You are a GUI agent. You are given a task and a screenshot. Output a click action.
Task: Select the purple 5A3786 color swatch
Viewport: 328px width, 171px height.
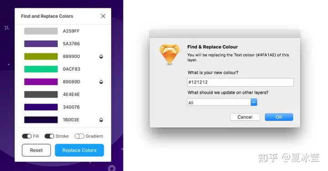[41, 44]
